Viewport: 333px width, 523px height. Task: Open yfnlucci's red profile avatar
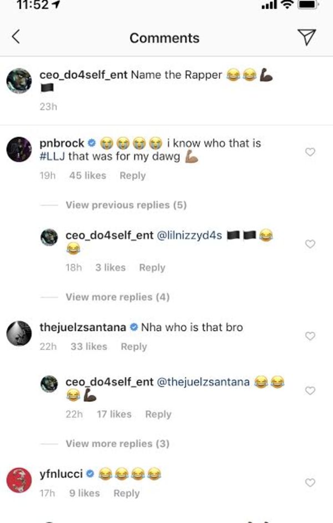click(19, 480)
